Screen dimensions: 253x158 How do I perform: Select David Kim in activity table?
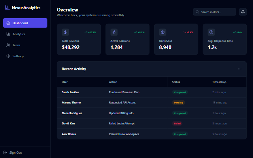(68, 124)
